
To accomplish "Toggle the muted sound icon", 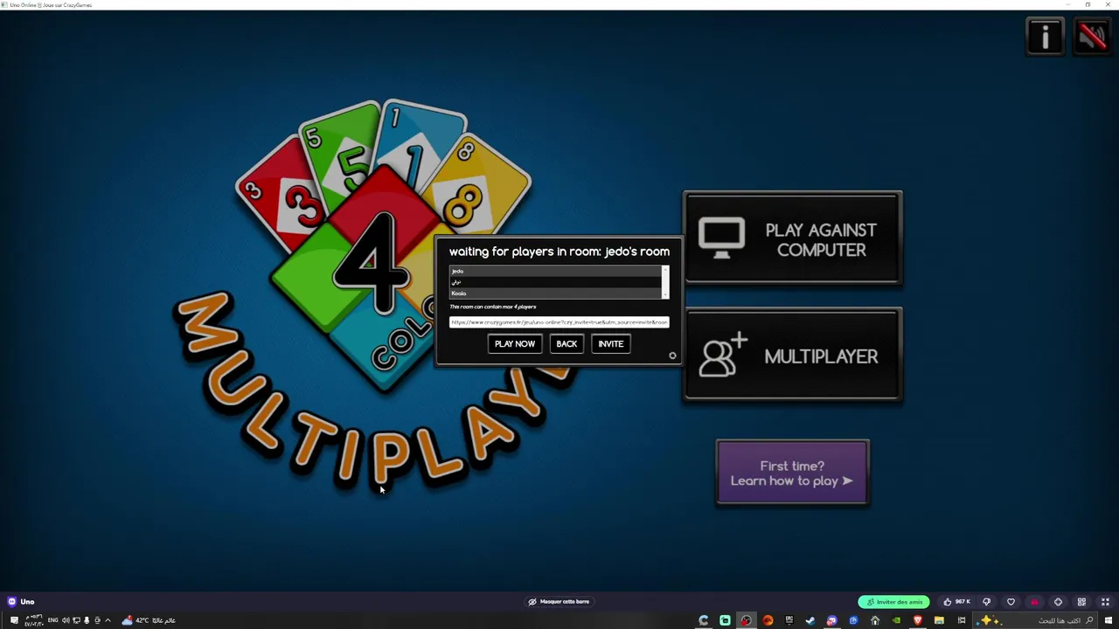I will 1092,37.
